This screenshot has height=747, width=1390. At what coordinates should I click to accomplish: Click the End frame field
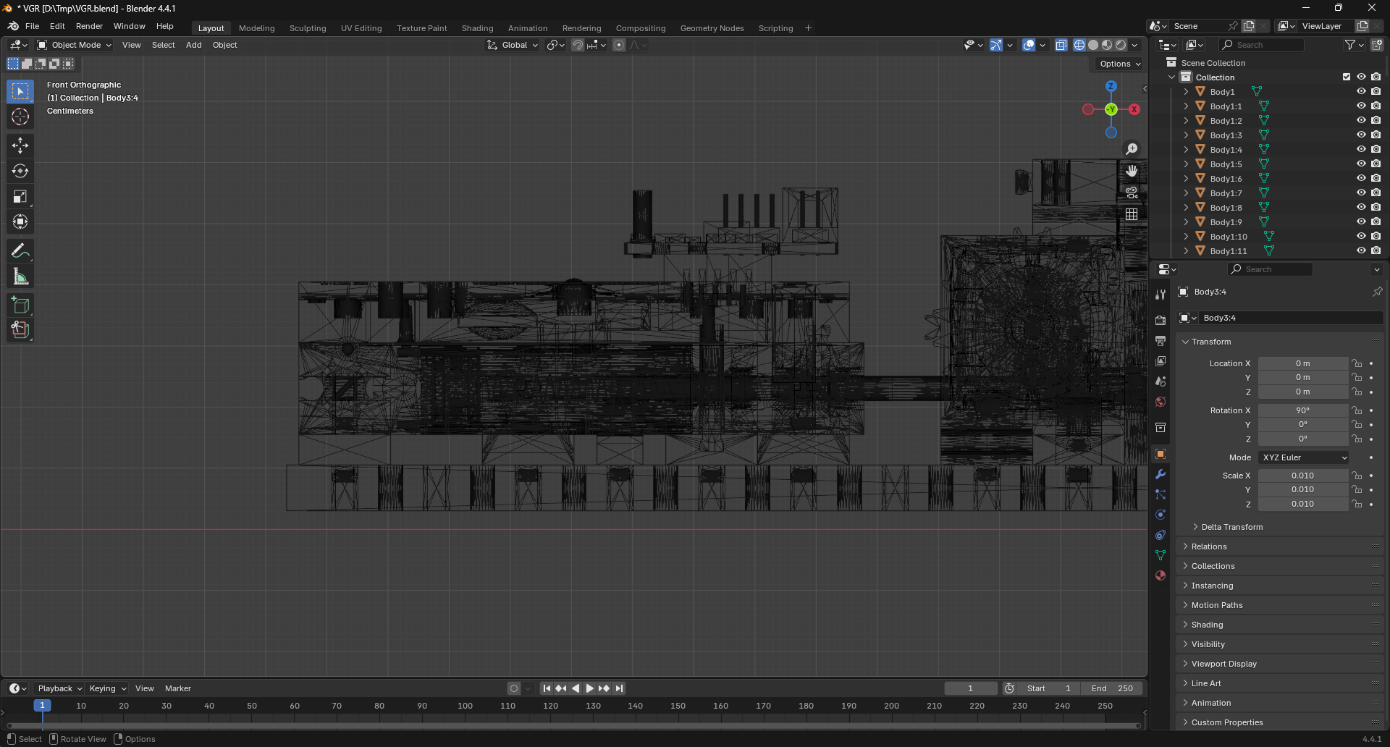1113,688
